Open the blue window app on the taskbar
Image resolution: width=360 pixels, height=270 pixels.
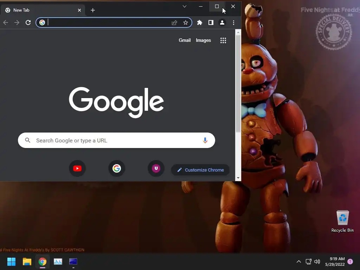[73, 262]
